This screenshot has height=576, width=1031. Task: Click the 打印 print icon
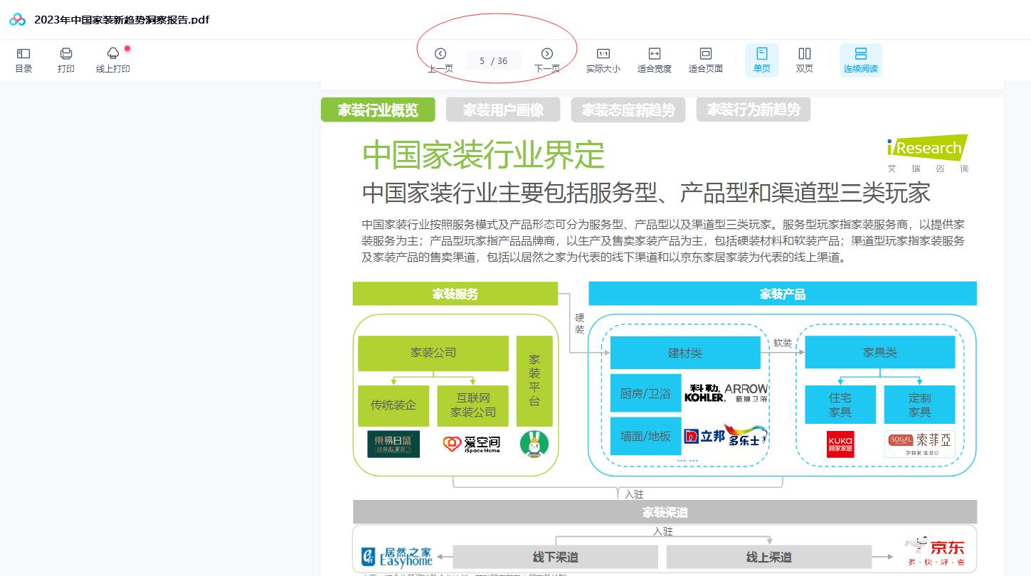tap(66, 60)
